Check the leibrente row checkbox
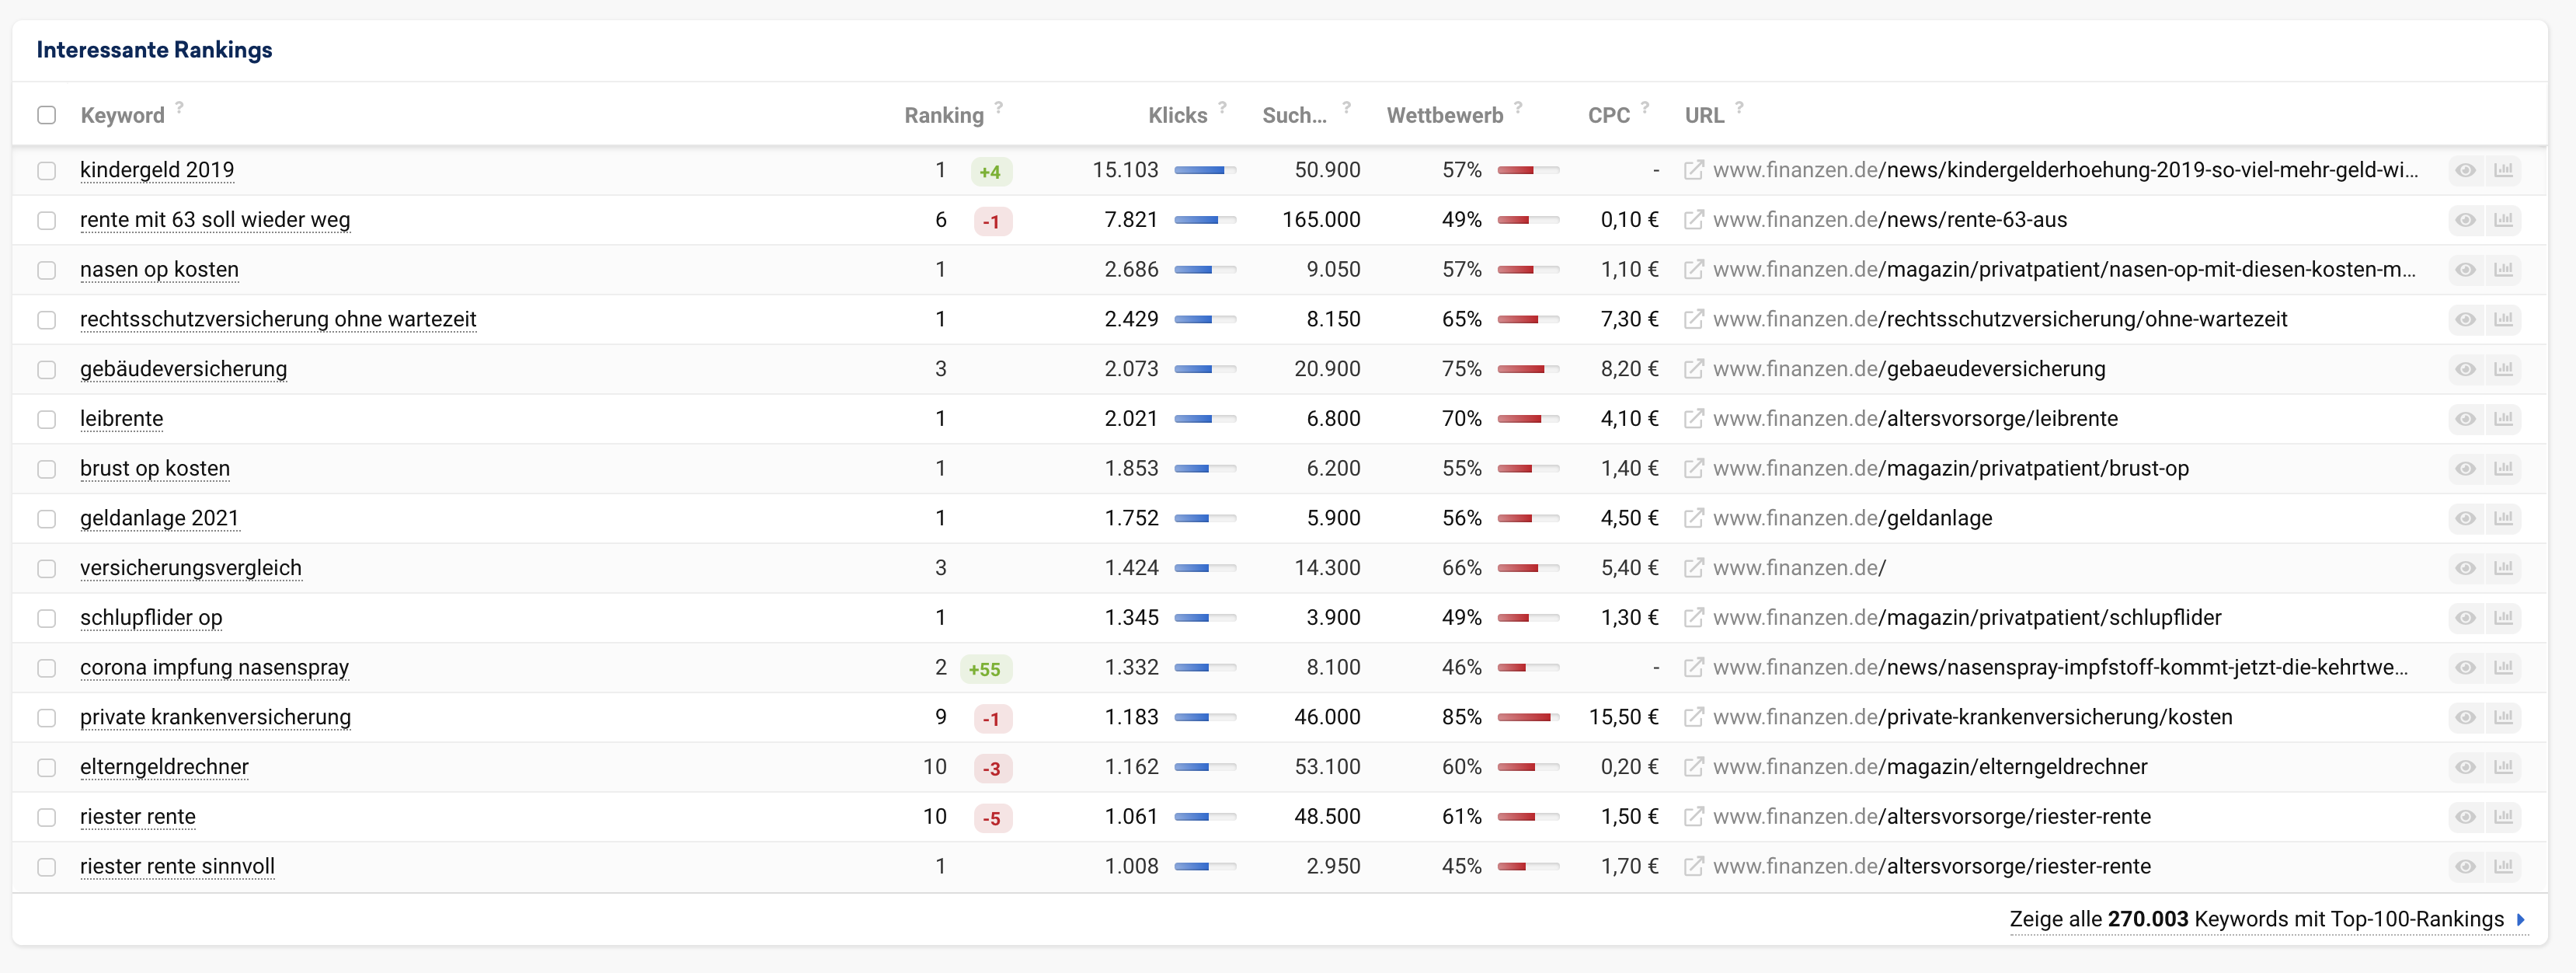The width and height of the screenshot is (2576, 973). [x=47, y=419]
